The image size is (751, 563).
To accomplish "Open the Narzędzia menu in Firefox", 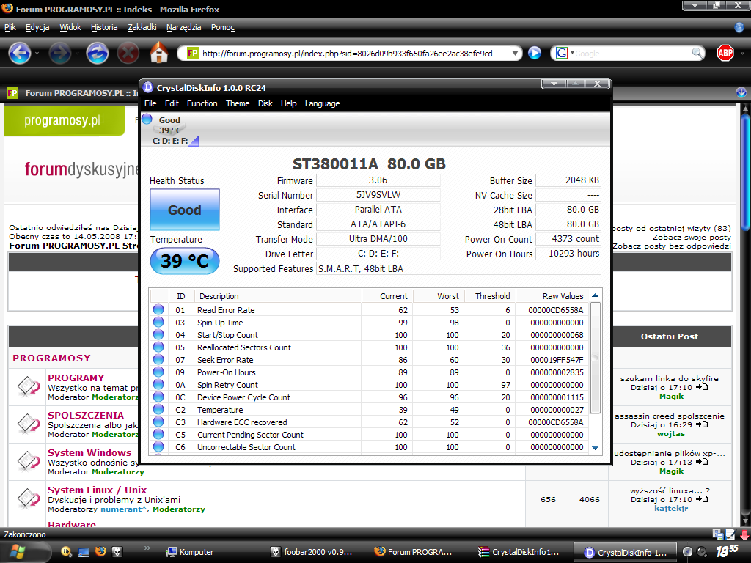I will click(x=184, y=27).
